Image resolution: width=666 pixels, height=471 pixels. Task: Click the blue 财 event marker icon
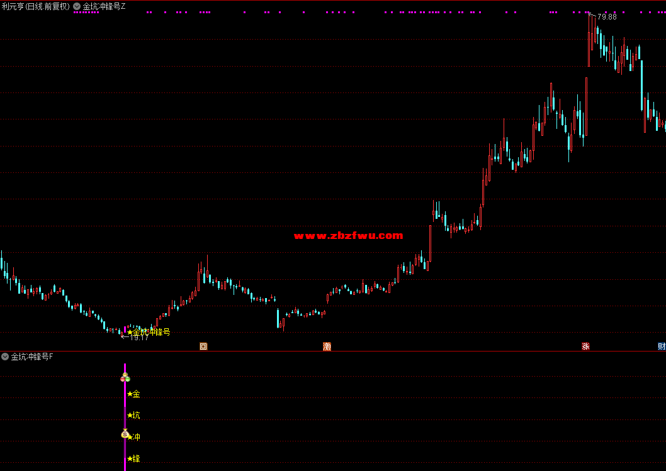[x=661, y=346]
